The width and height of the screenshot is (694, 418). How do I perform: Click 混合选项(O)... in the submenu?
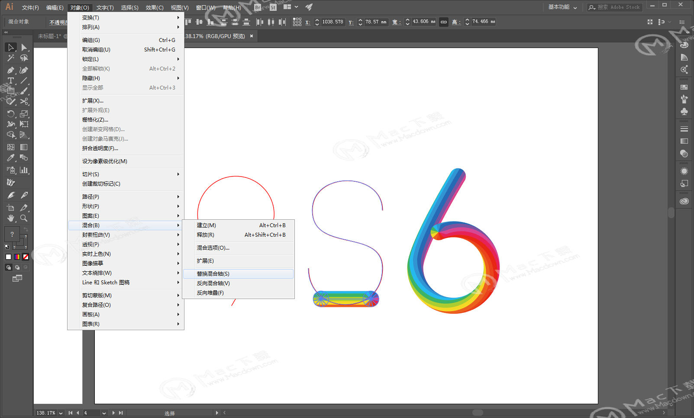(x=213, y=248)
